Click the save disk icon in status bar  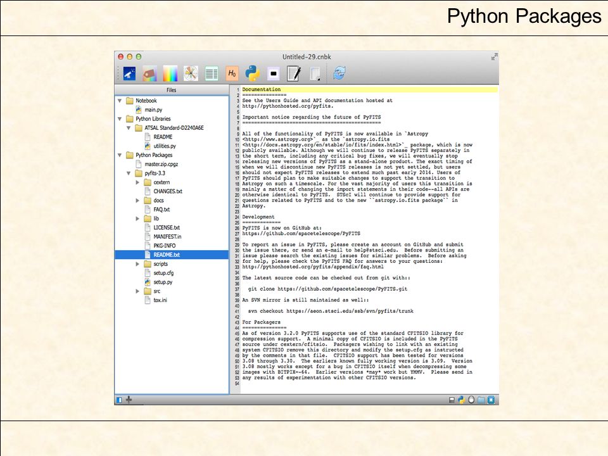(x=452, y=400)
